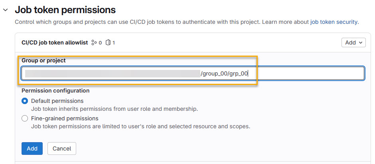Click the projects count icon in allowlist header
Image resolution: width=375 pixels, height=164 pixels.
tap(108, 42)
